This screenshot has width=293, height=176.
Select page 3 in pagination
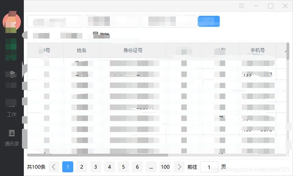coord(96,167)
